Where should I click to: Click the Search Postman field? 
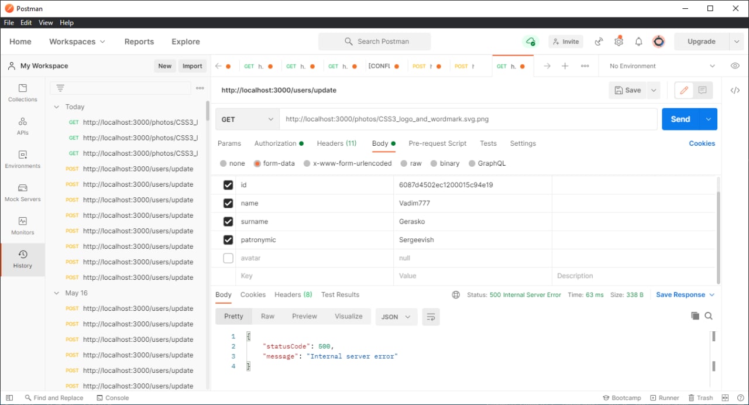click(x=374, y=42)
